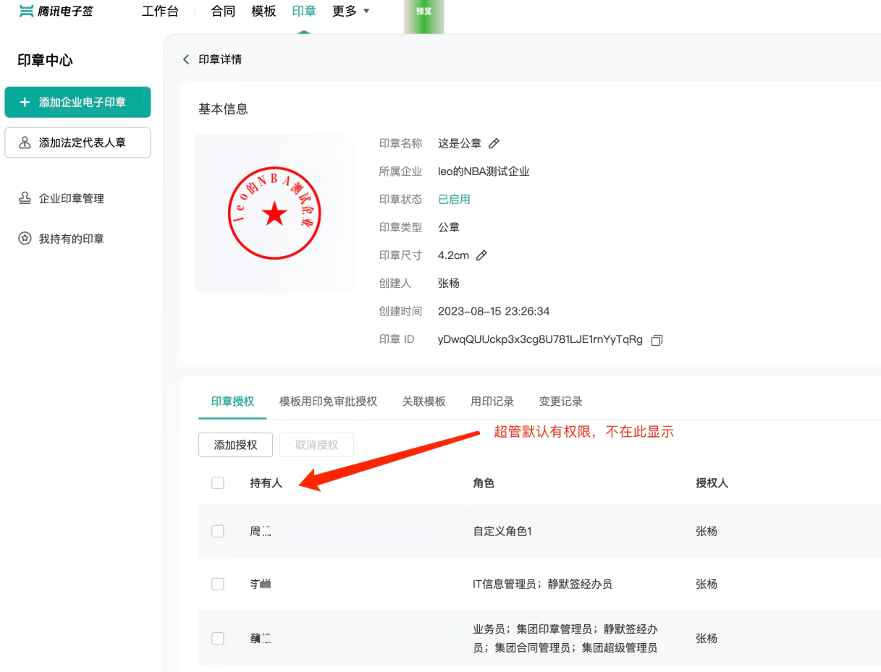Viewport: 881px width, 672px height.
Task: Click the 已启用 status link
Action: coord(455,199)
